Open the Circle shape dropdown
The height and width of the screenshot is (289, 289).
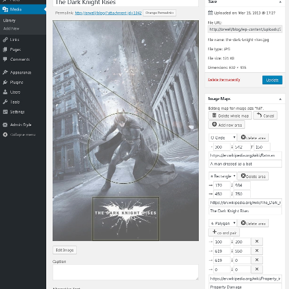223,138
